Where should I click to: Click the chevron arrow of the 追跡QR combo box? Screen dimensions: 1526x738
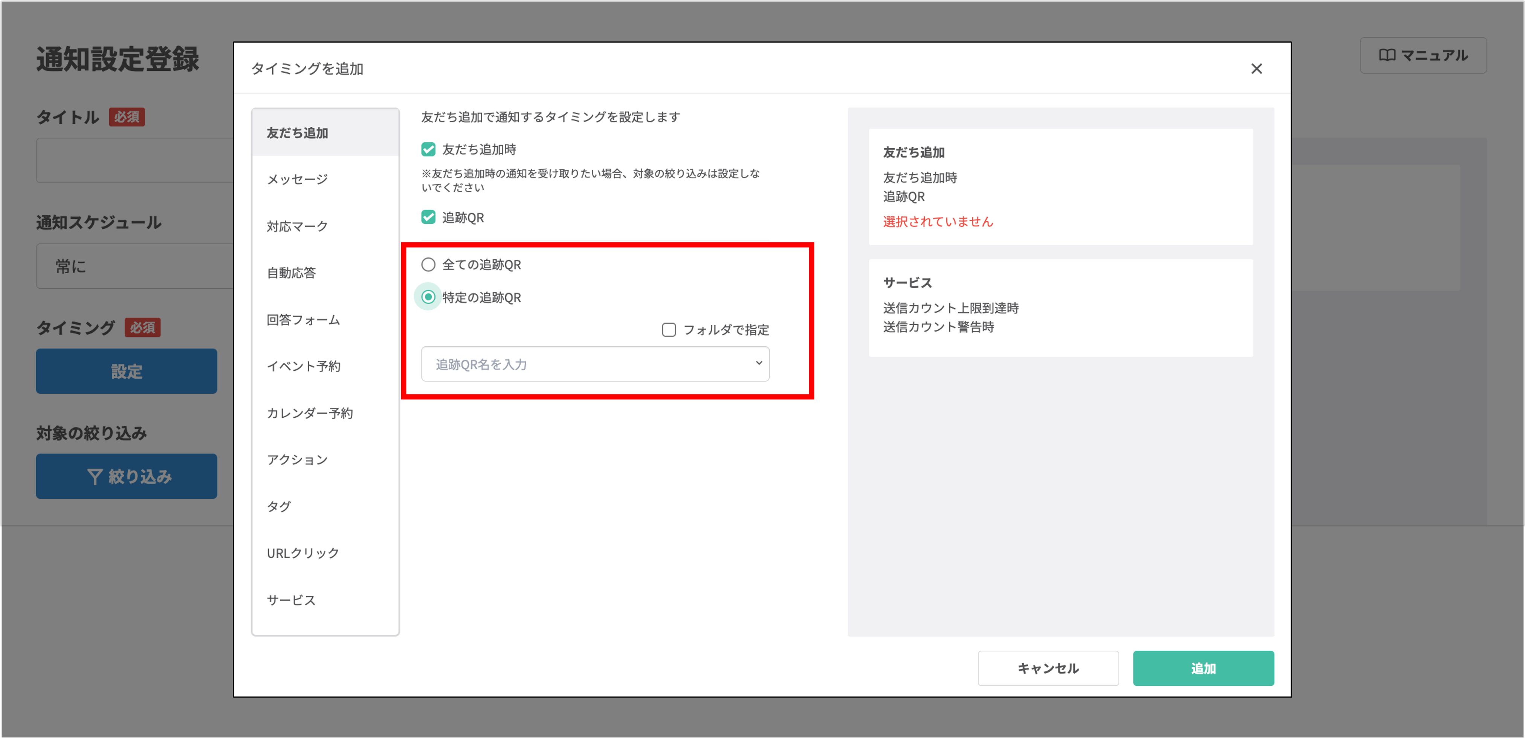click(758, 364)
